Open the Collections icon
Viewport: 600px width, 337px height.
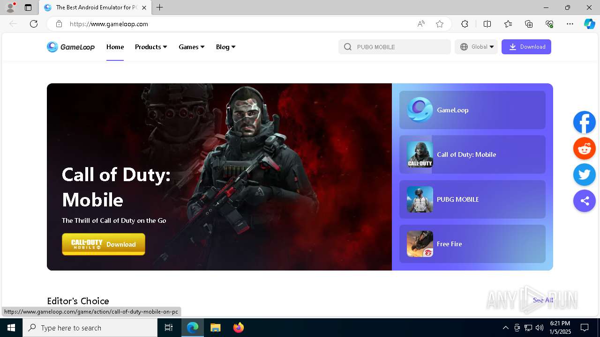[529, 24]
